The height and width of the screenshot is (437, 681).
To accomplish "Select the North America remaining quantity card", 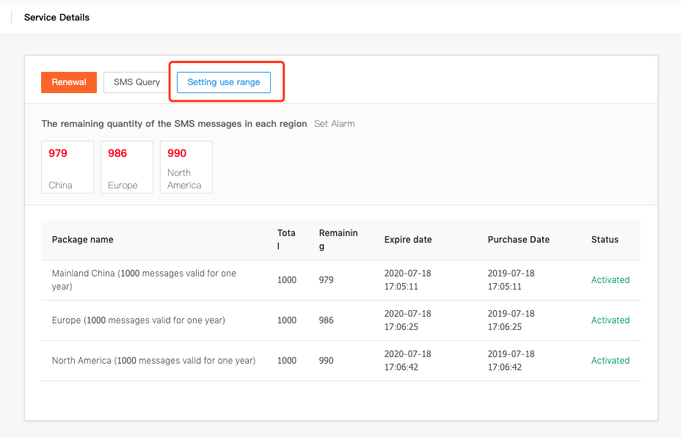I will click(x=186, y=167).
